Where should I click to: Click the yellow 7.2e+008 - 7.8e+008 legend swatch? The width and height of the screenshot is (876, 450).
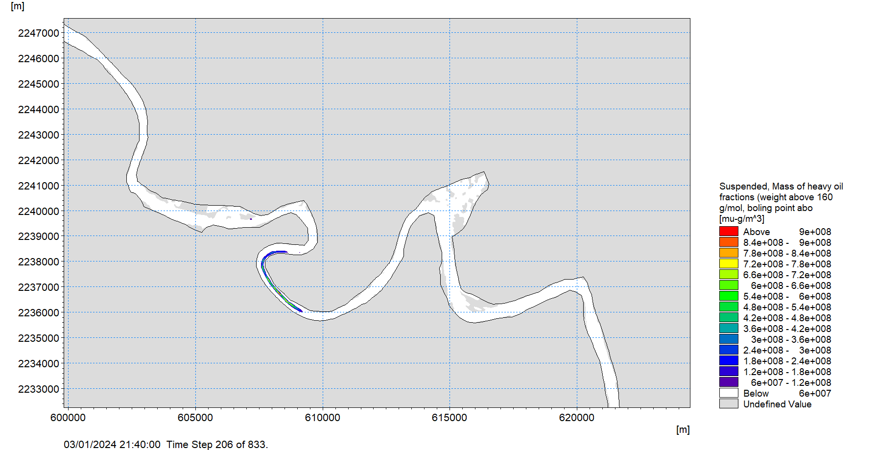tap(729, 264)
